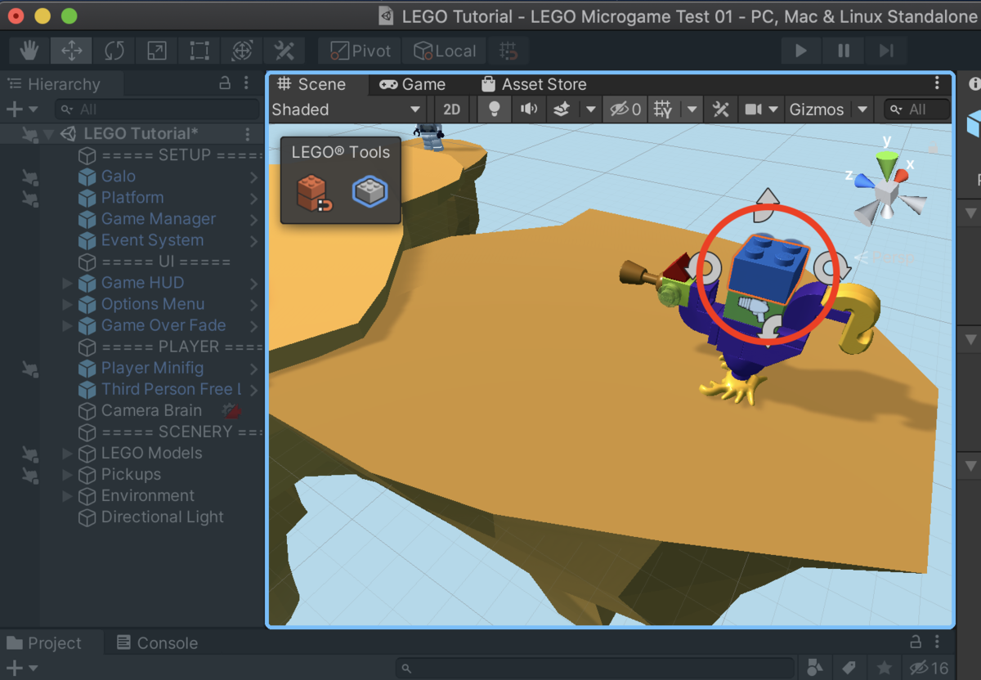
Task: Expand the Environment group
Action: point(68,495)
